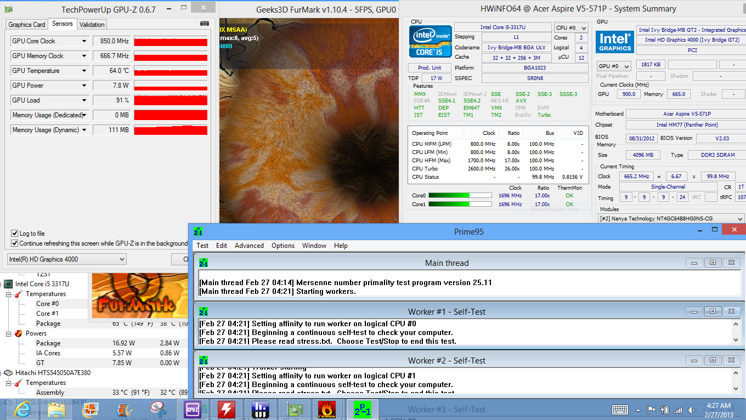The image size is (746, 420).
Task: Open the Edit menu in Prime95
Action: point(222,246)
